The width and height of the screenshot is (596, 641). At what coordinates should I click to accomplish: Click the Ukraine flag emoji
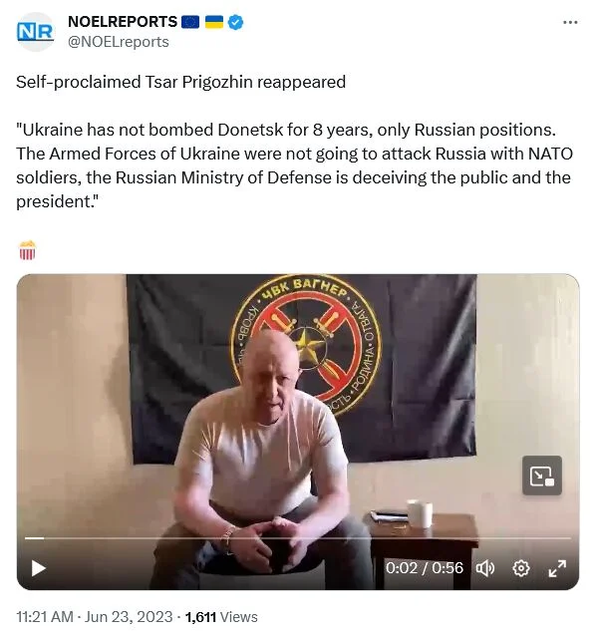point(214,22)
